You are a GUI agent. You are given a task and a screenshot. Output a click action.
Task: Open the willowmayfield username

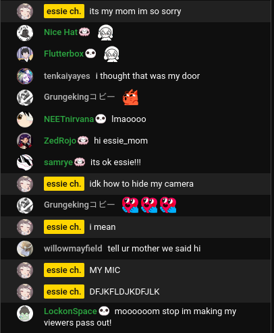tap(73, 249)
